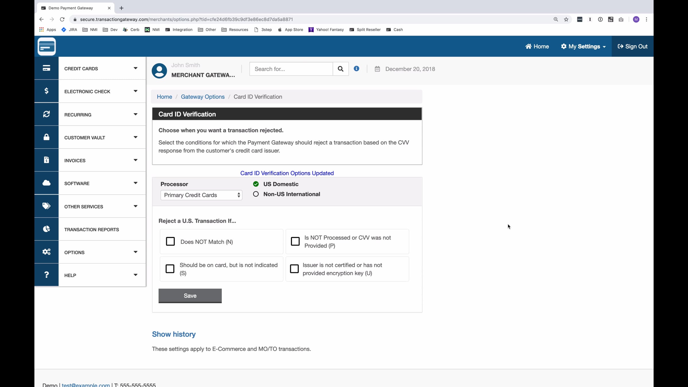Click the Software cloud icon
Screen dimensions: 688x387
pyautogui.click(x=46, y=183)
